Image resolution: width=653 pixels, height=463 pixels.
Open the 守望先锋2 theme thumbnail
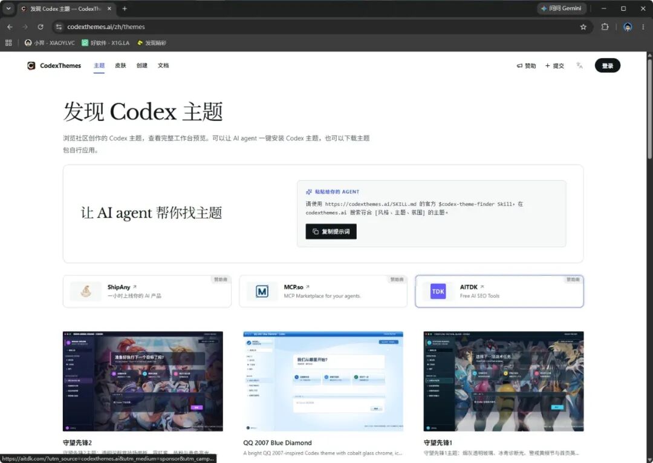[x=143, y=381]
